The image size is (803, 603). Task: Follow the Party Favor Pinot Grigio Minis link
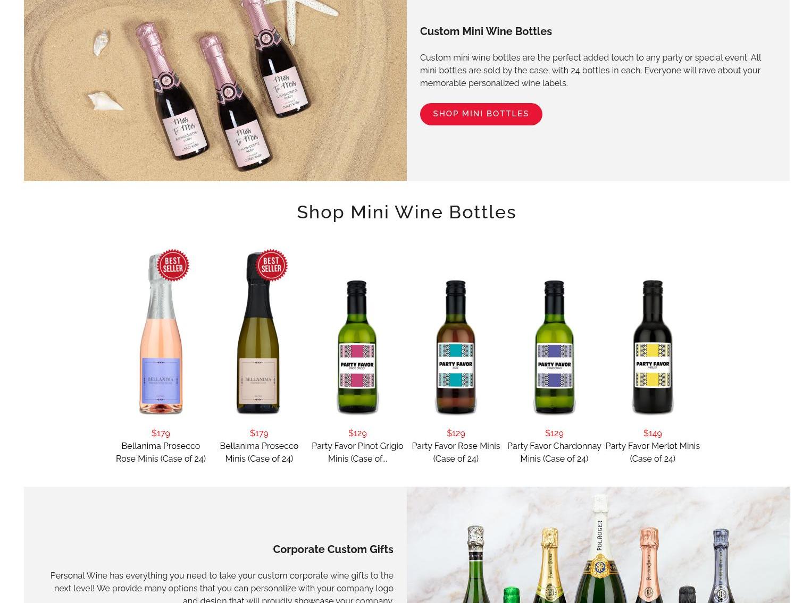click(357, 452)
